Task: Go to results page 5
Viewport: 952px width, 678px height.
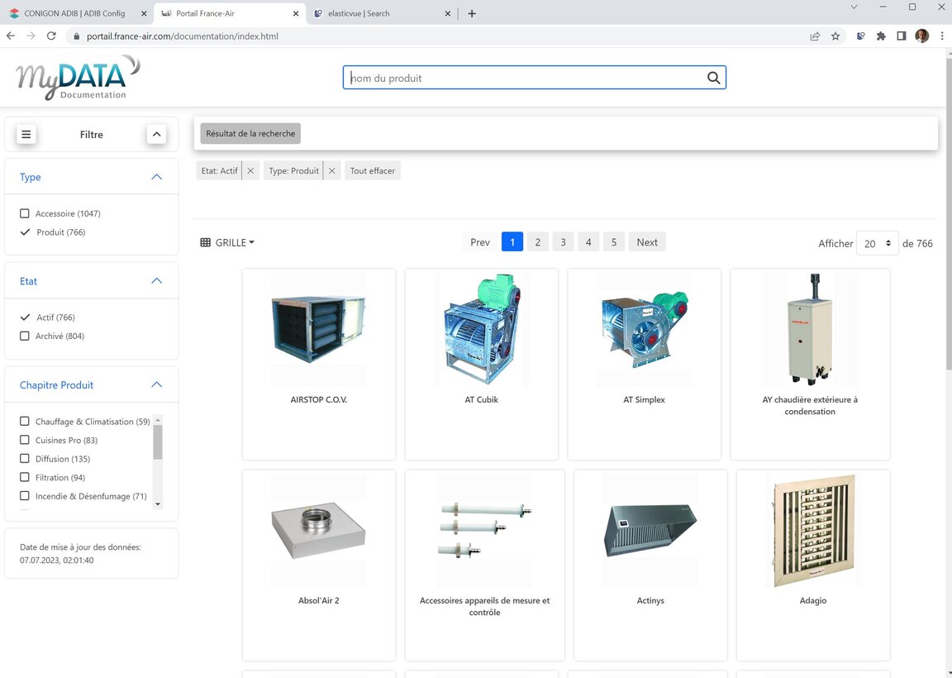Action: pos(614,241)
